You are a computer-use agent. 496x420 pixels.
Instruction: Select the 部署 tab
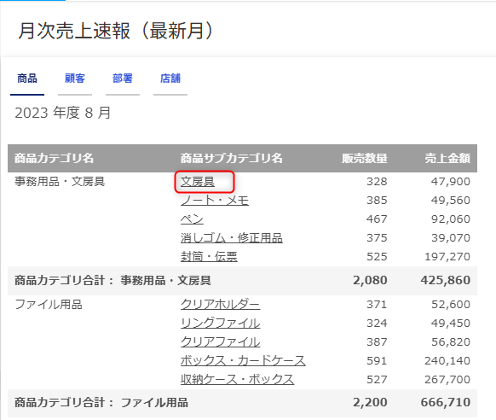[x=123, y=79]
